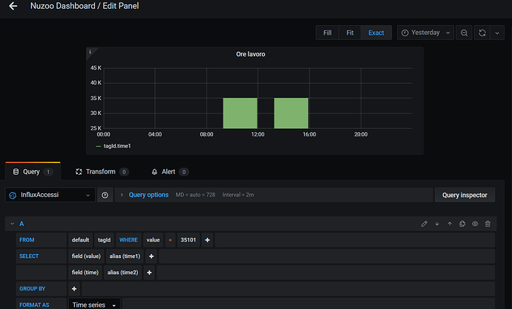The image size is (512, 309).
Task: Open the data source help icon
Action: (x=105, y=195)
